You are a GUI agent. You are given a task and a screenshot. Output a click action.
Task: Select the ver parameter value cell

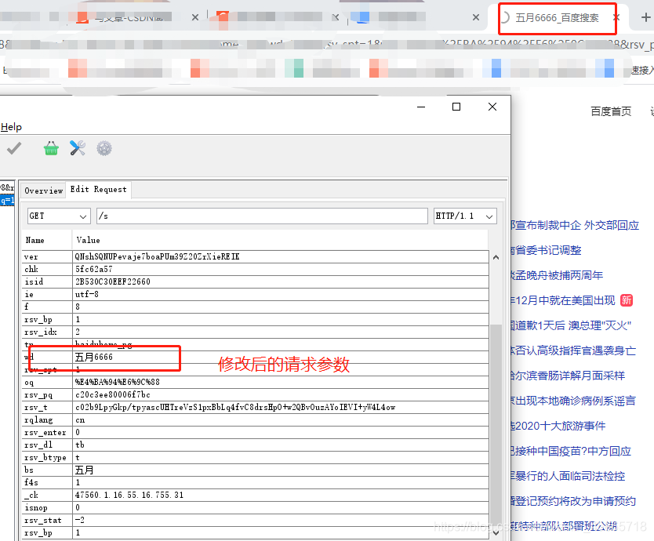[281, 256]
